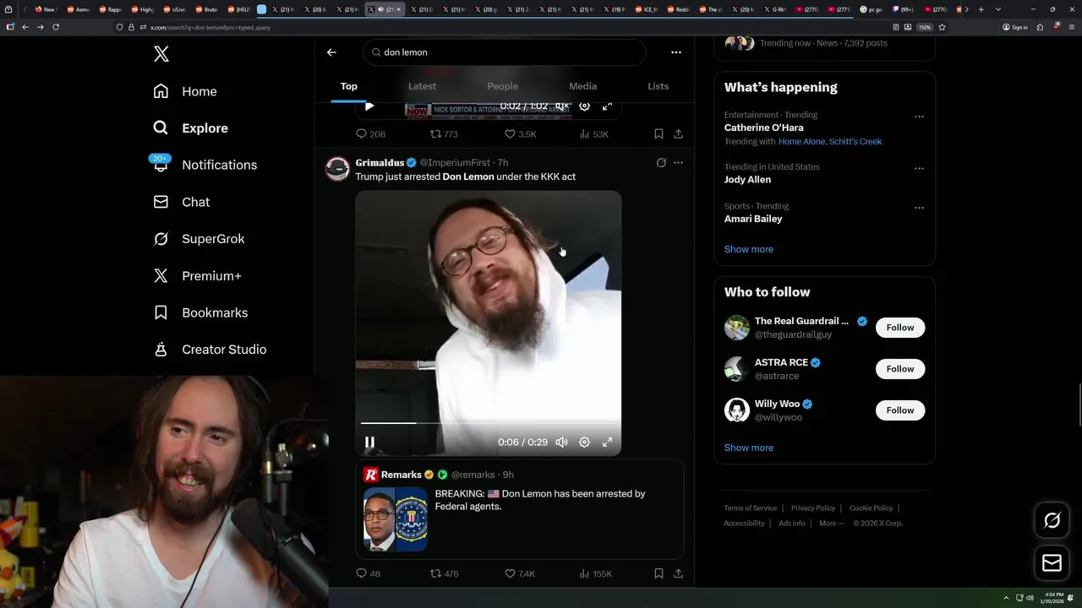The image size is (1082, 608).
Task: Follow Willy Woo account
Action: 900,410
